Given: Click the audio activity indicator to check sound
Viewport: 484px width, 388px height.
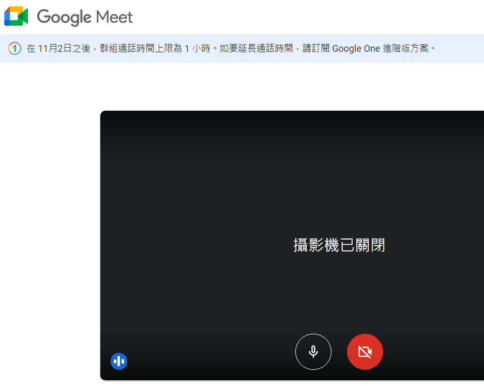Looking at the screenshot, I should (x=119, y=361).
